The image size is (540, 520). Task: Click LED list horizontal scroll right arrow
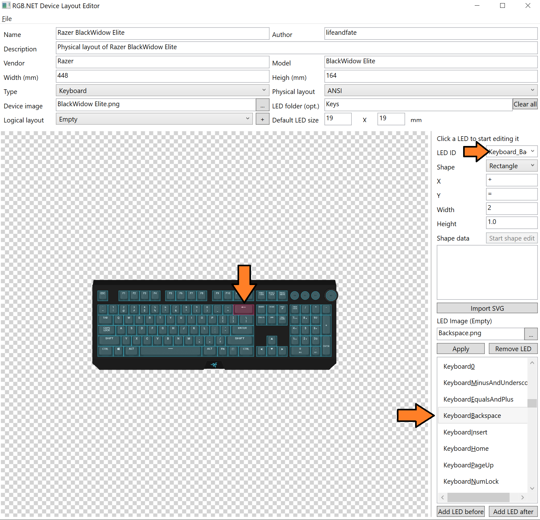[522, 497]
